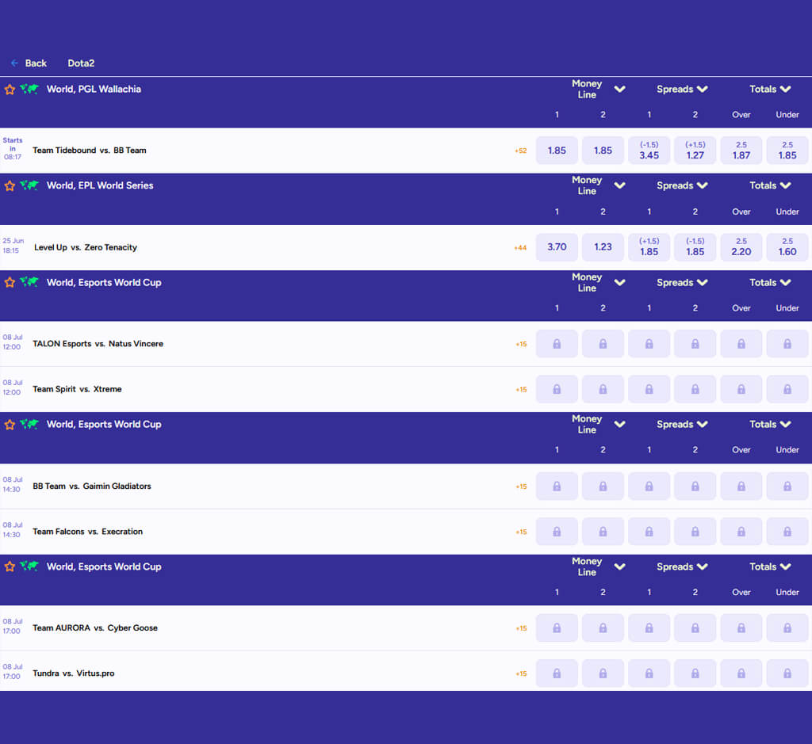The height and width of the screenshot is (744, 812).
Task: Show +15 more markets for Tundra vs. Virtus.pro
Action: 521,673
